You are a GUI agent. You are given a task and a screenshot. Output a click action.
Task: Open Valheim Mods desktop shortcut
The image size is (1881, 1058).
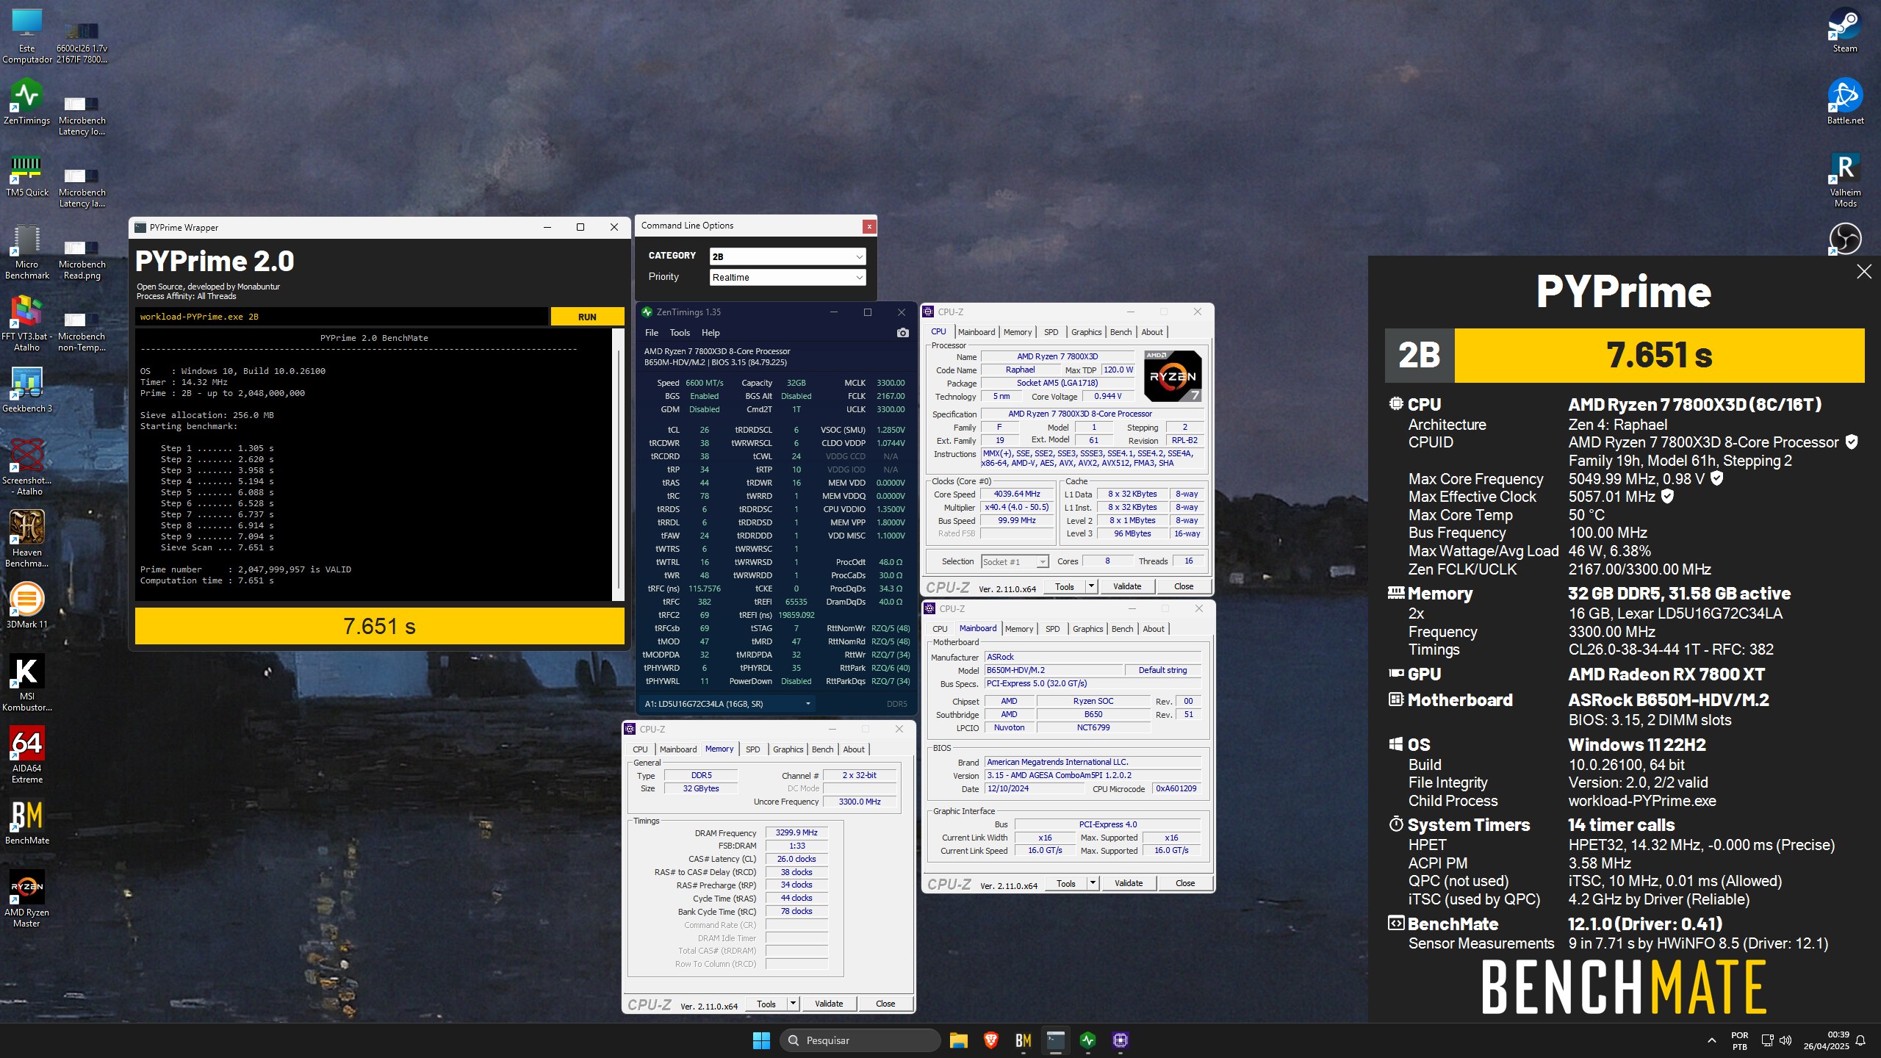tap(1844, 180)
